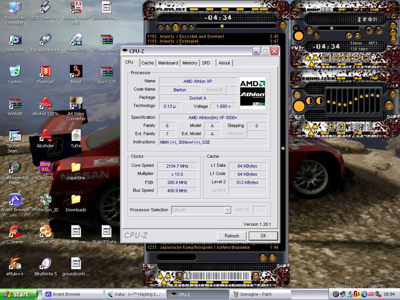Screen dimensions: 400x300
Task: Pause playback in the QMP player
Action: (x=336, y=57)
